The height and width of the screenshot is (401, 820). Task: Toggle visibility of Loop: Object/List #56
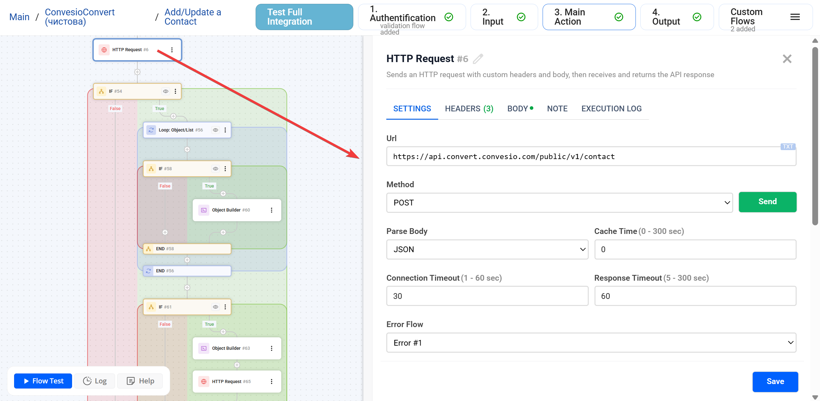[215, 130]
